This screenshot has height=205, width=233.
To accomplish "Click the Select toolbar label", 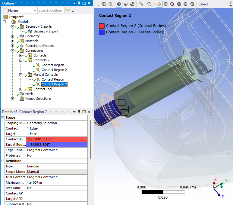I will (x=203, y=4).
